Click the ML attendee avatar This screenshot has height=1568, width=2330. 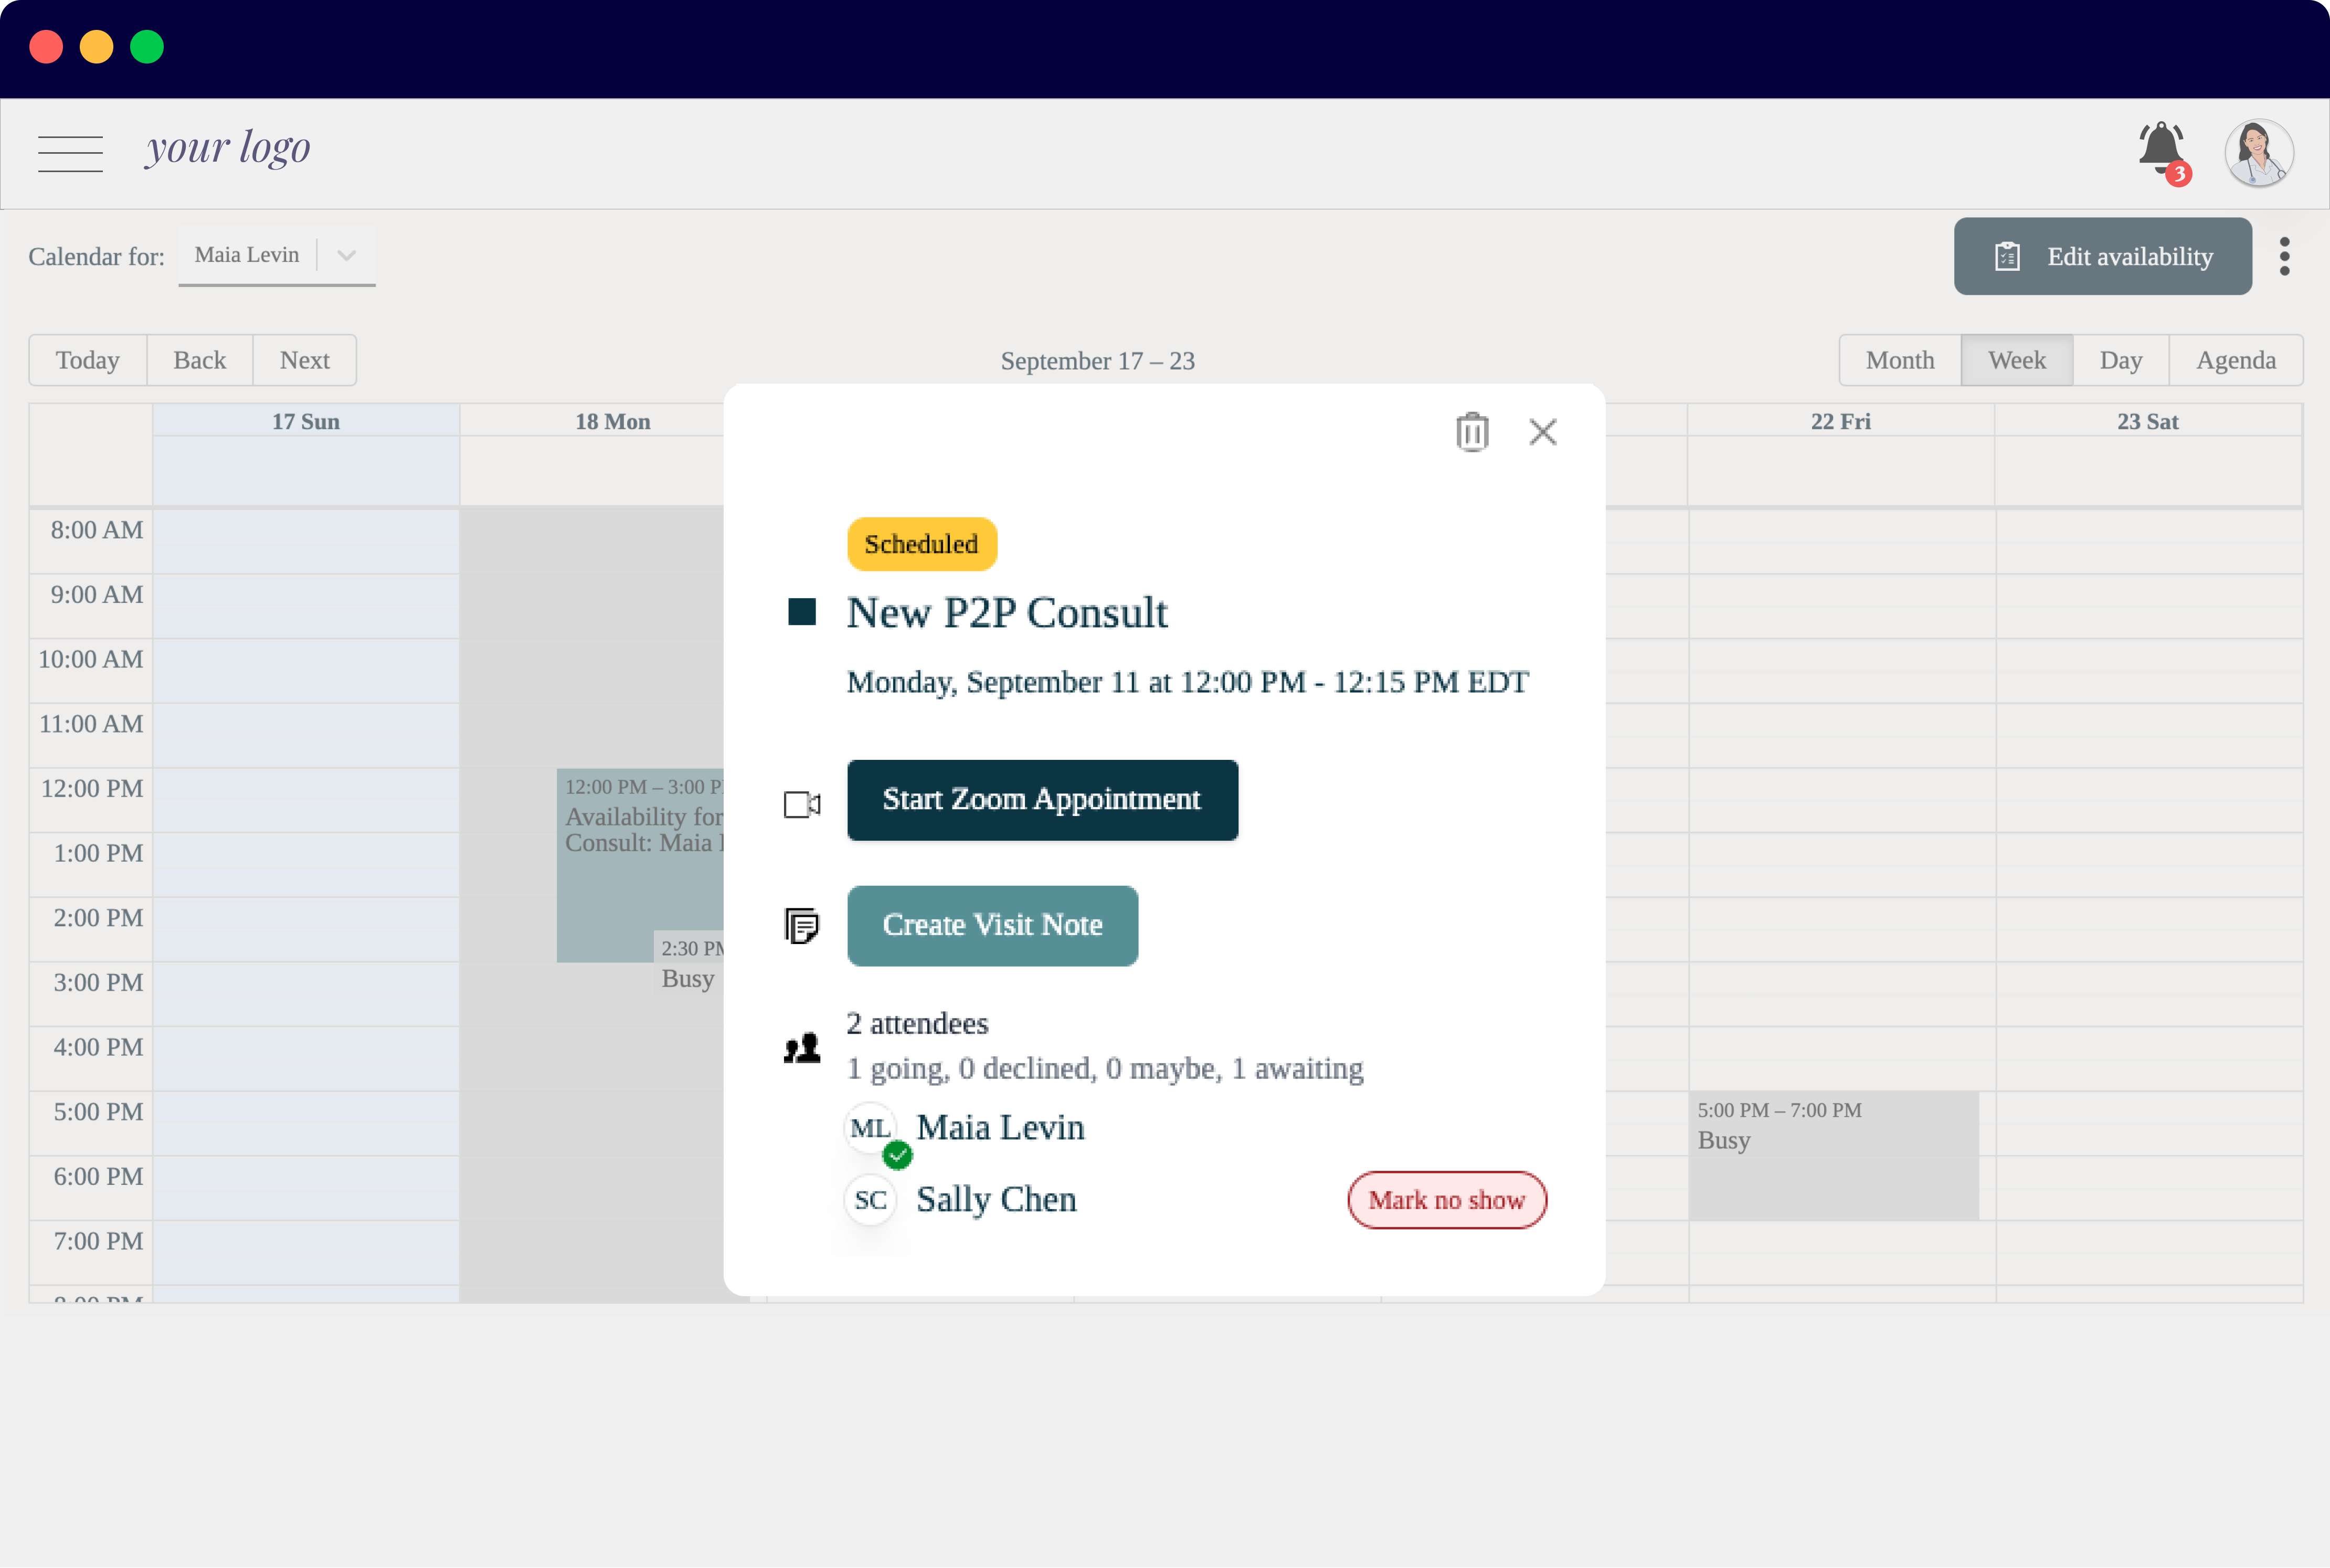[870, 1128]
